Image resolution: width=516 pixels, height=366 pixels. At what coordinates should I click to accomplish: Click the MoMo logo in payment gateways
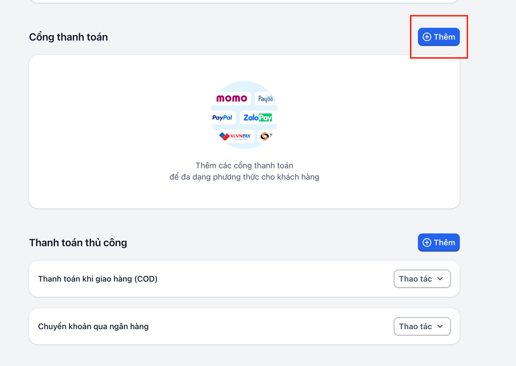pos(232,98)
